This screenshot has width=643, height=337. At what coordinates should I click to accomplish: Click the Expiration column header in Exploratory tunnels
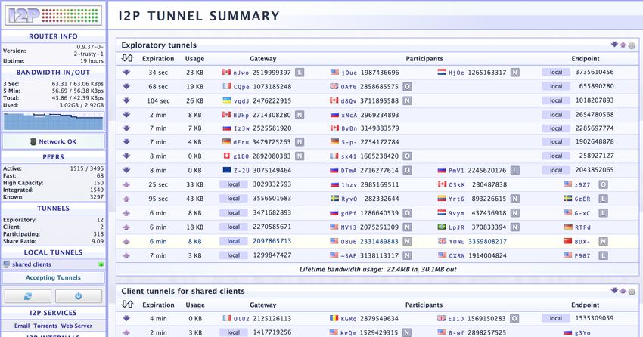[158, 58]
